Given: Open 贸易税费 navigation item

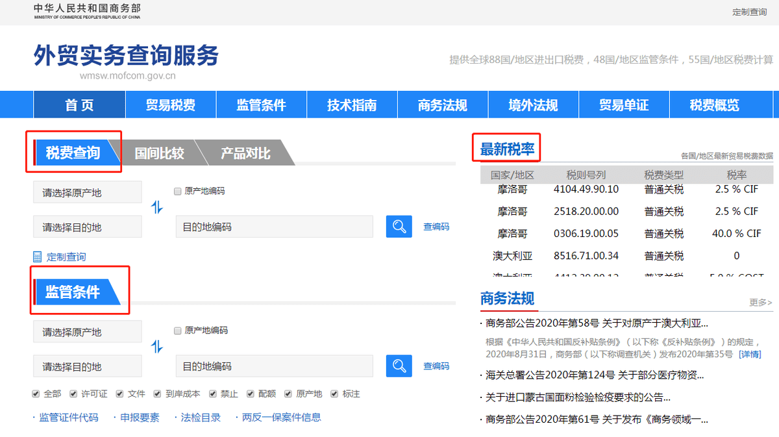Looking at the screenshot, I should coord(170,105).
